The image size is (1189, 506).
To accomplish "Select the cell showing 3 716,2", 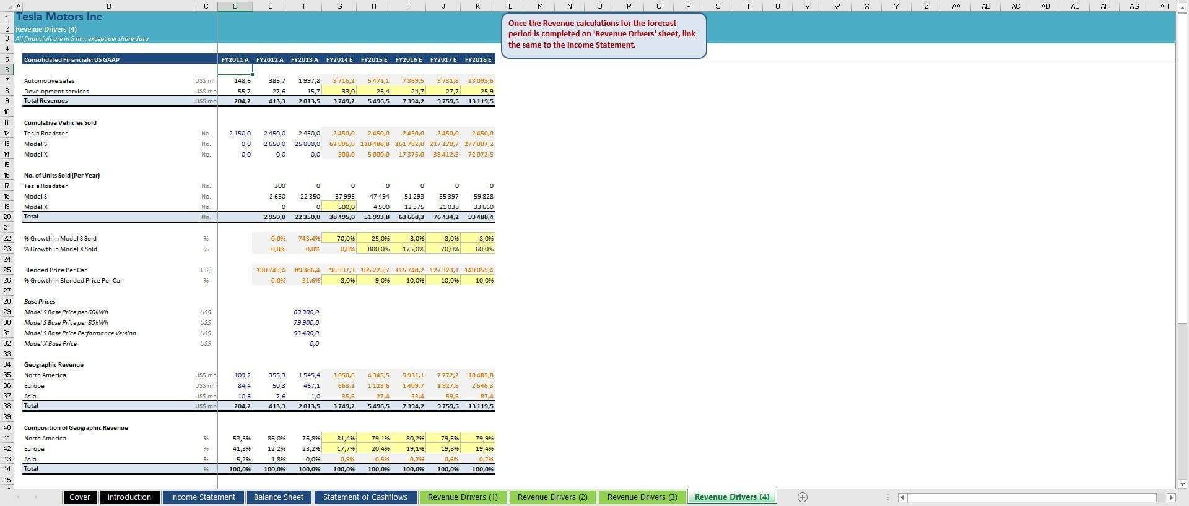I will [x=339, y=80].
